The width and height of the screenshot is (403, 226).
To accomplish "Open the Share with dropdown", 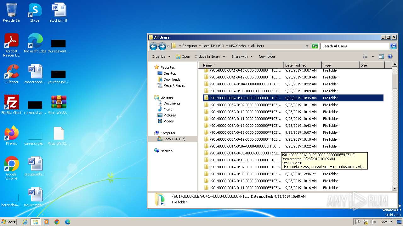I will pos(242,56).
